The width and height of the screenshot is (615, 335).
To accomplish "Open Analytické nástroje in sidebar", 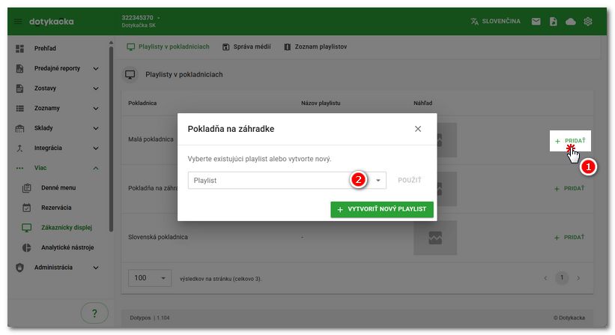I will point(64,247).
